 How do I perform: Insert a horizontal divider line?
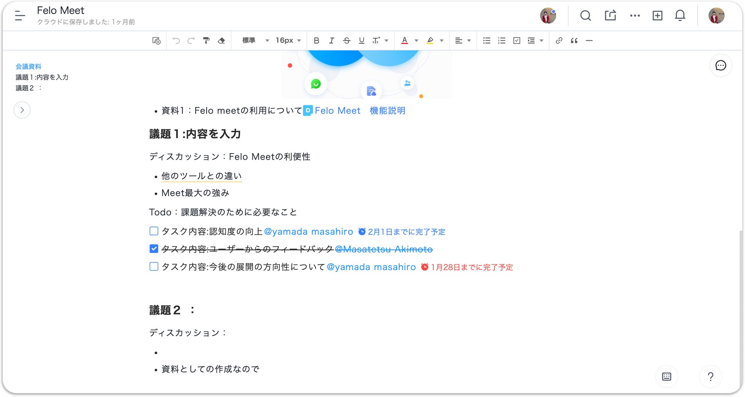pos(589,41)
